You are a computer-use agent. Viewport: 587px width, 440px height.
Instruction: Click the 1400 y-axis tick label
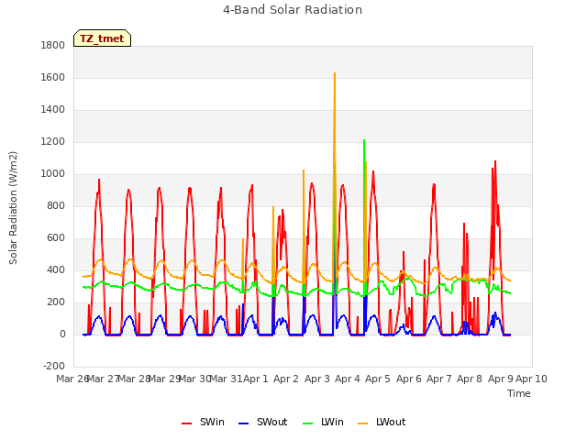coord(53,110)
